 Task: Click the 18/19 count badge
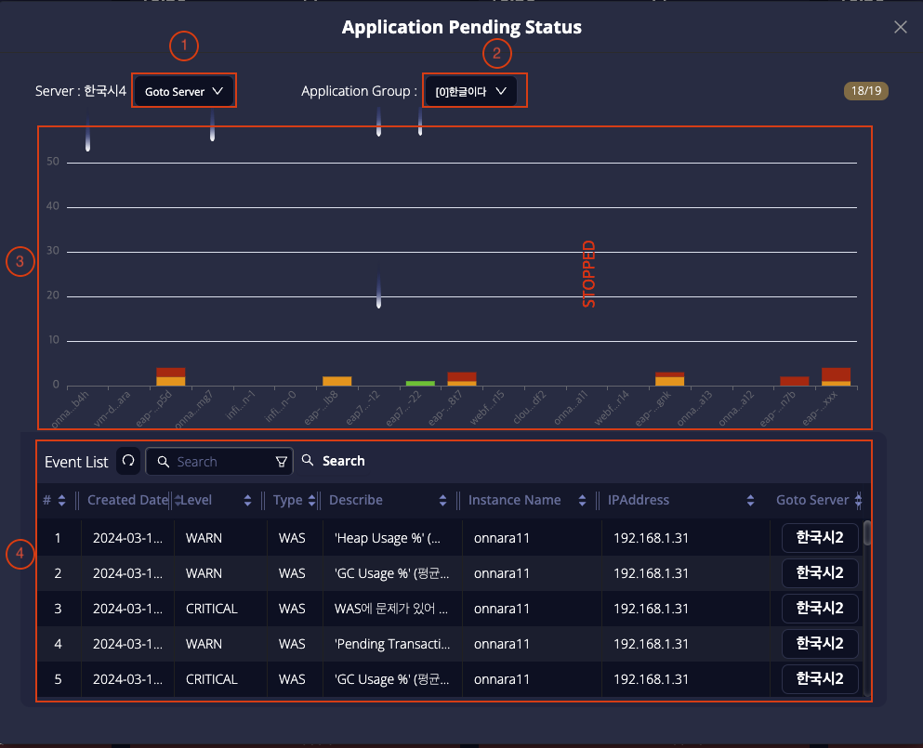pyautogui.click(x=866, y=91)
